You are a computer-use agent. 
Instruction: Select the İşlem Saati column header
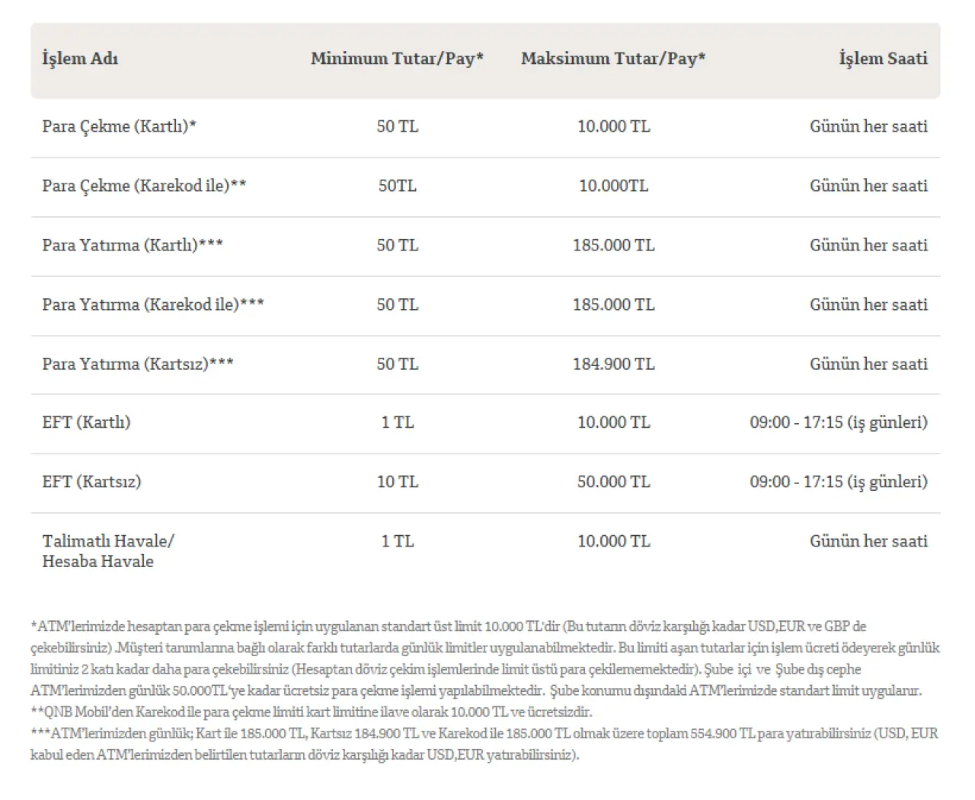(x=884, y=59)
